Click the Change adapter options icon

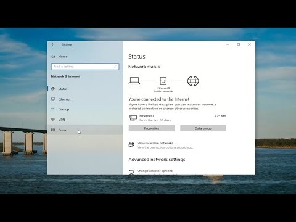coord(131,172)
